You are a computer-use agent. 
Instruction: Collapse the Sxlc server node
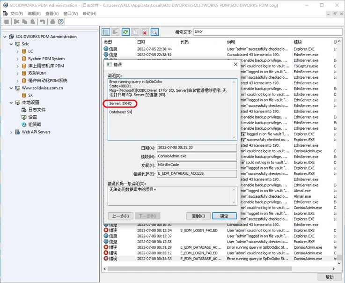(x=11, y=44)
